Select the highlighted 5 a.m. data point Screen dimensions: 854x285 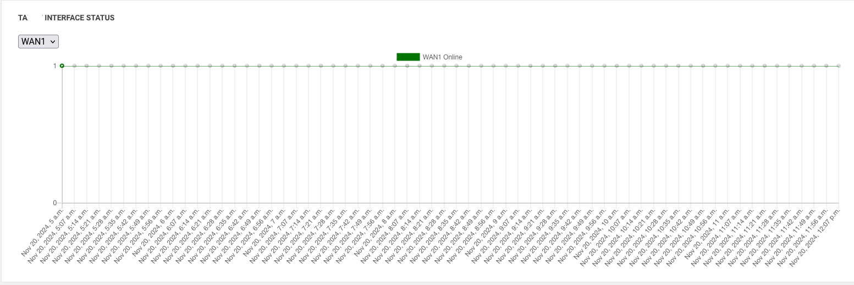point(62,66)
